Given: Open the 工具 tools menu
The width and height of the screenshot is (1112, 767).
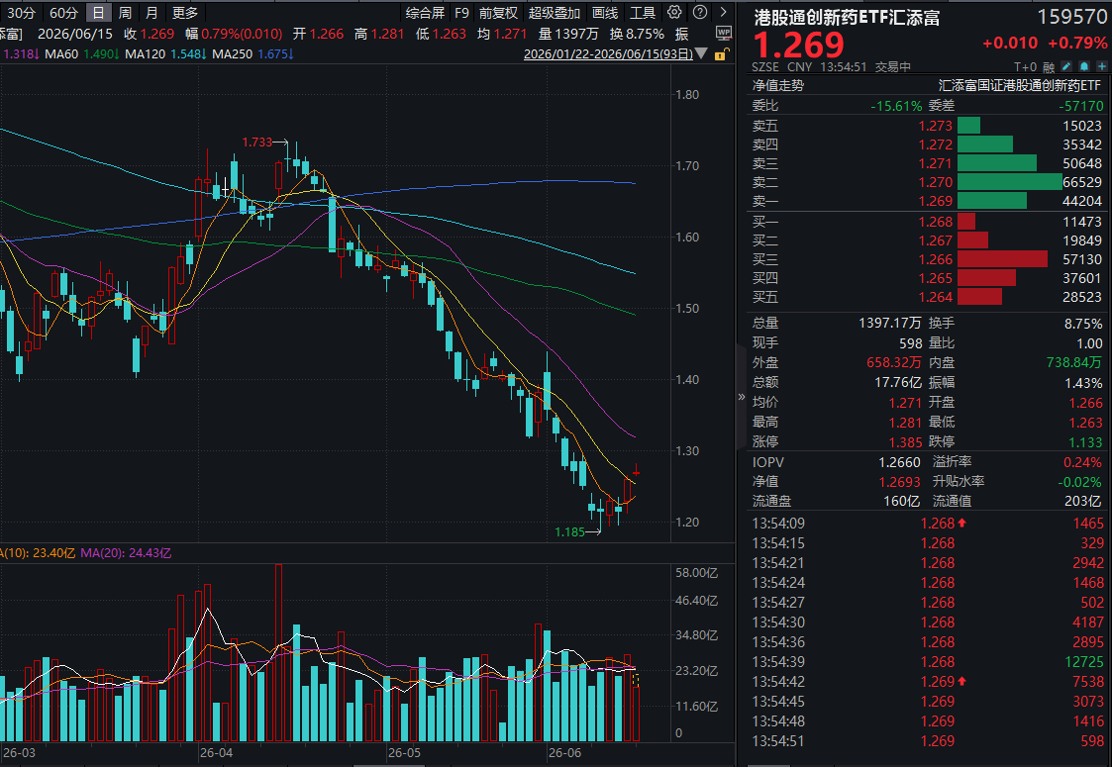Looking at the screenshot, I should click(x=643, y=13).
